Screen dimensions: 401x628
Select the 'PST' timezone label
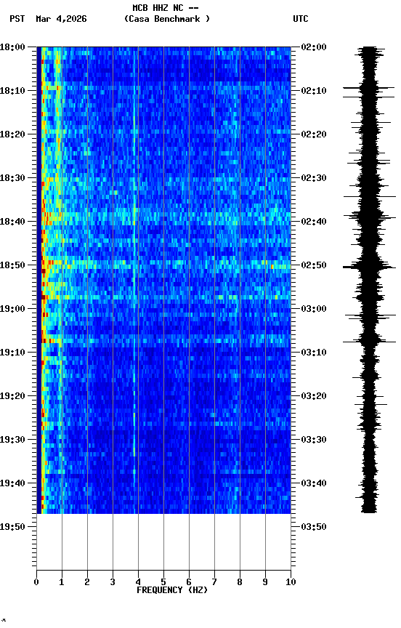[x=17, y=19]
